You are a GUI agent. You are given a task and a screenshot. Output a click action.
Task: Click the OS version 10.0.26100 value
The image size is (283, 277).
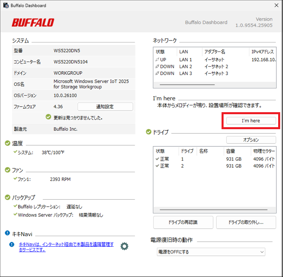[x=65, y=96]
